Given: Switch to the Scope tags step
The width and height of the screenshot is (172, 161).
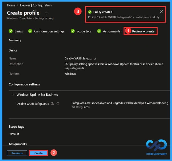Looking at the screenshot, I should [x=84, y=31].
